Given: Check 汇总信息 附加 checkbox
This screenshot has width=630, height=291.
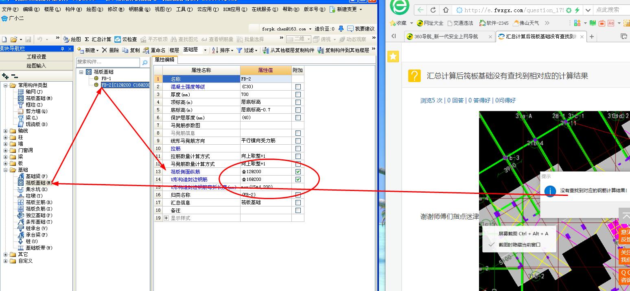Looking at the screenshot, I should tap(298, 202).
